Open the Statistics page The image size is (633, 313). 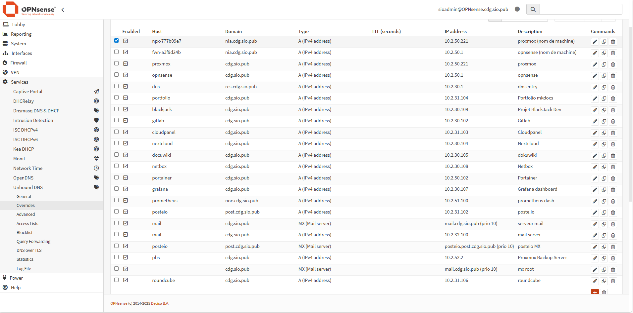tap(25, 259)
